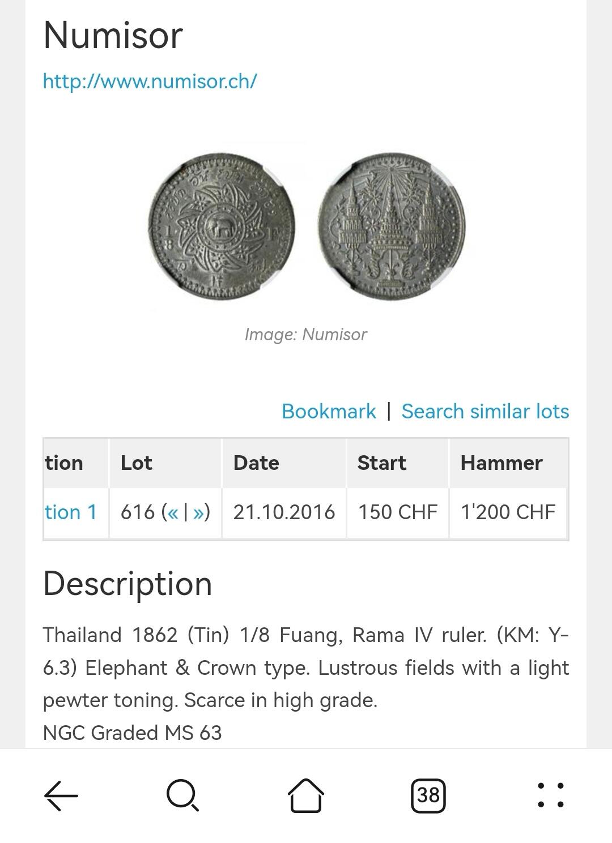Viewport: 612px width, 843px height.
Task: Open the partially visible auction link
Action: tap(71, 512)
